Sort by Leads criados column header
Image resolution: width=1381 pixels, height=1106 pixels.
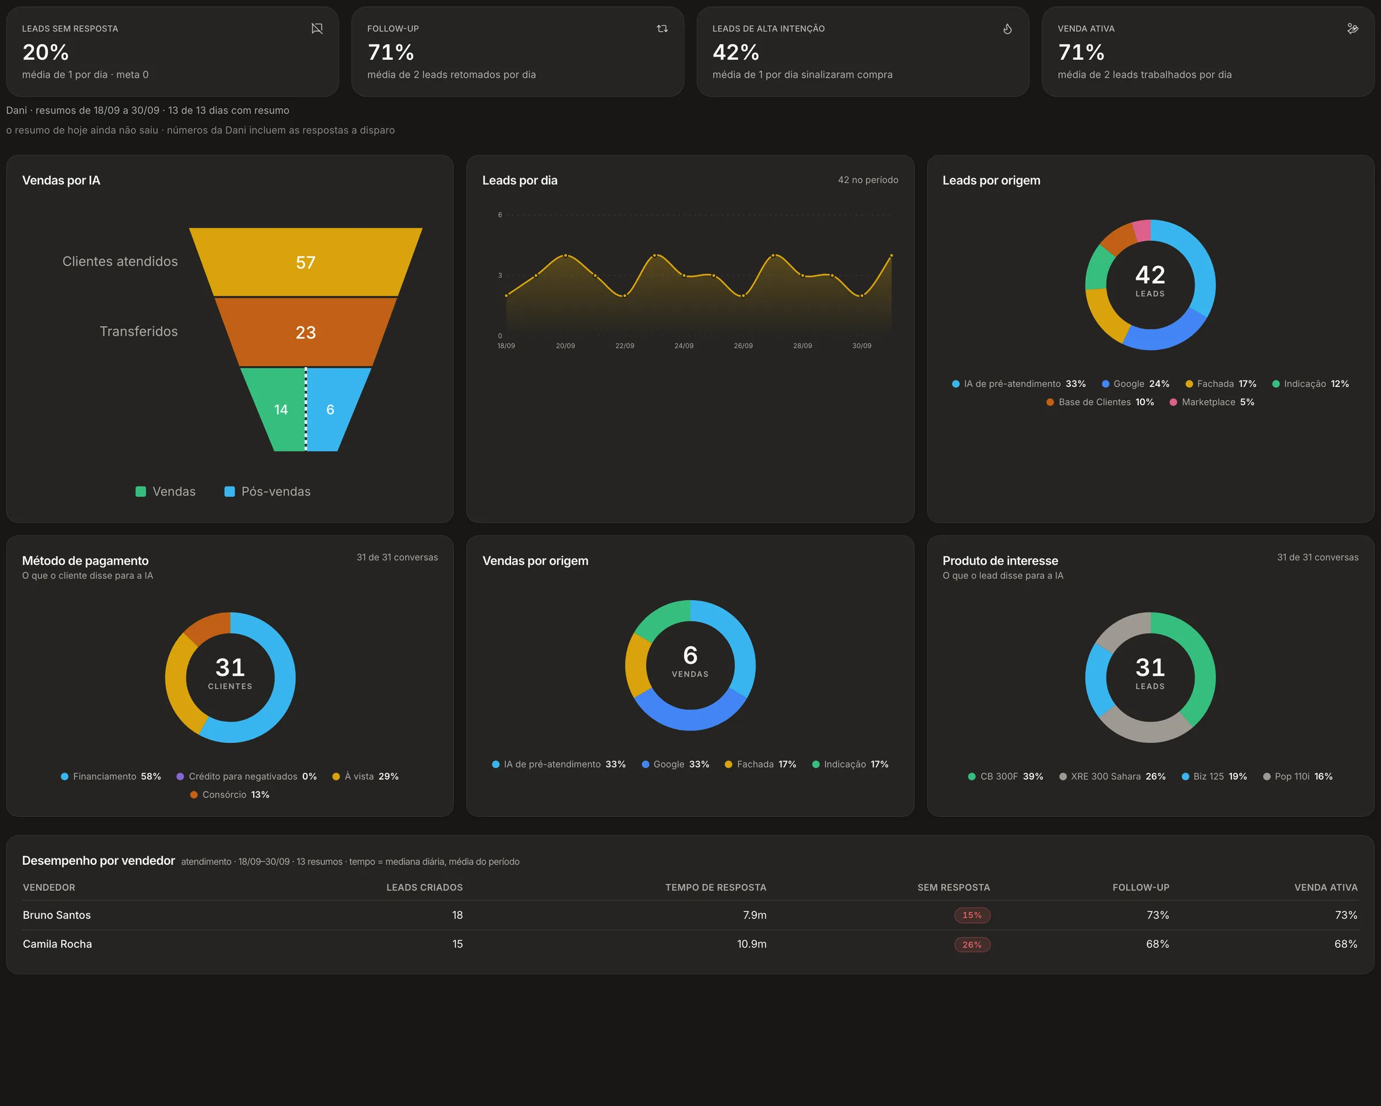(x=424, y=887)
